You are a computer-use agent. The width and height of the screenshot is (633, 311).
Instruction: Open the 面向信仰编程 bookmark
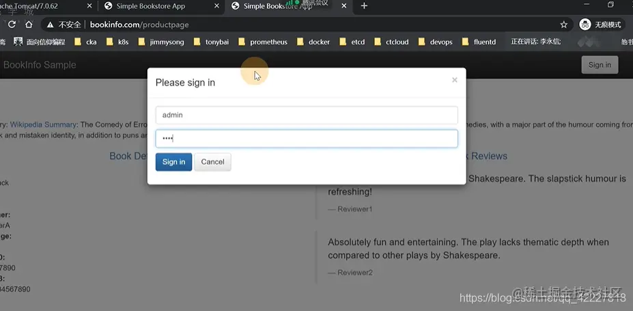point(39,42)
